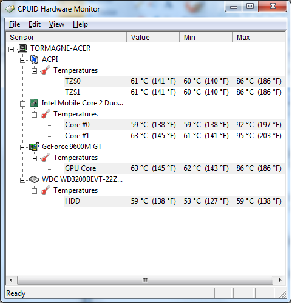
Task: Open the Help menu
Action: point(80,24)
